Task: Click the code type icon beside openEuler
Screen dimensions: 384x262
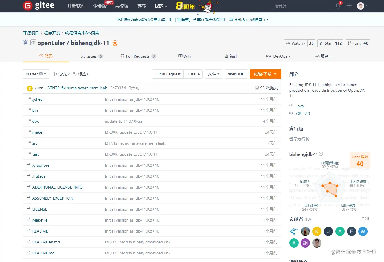Action: click(x=33, y=43)
